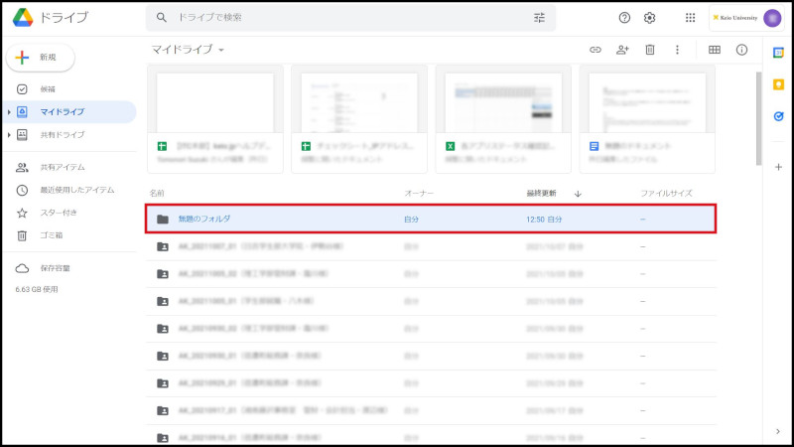Image resolution: width=794 pixels, height=447 pixels.
Task: Expand 共有ドライブ tree arrow in sidebar
Action: [9, 134]
